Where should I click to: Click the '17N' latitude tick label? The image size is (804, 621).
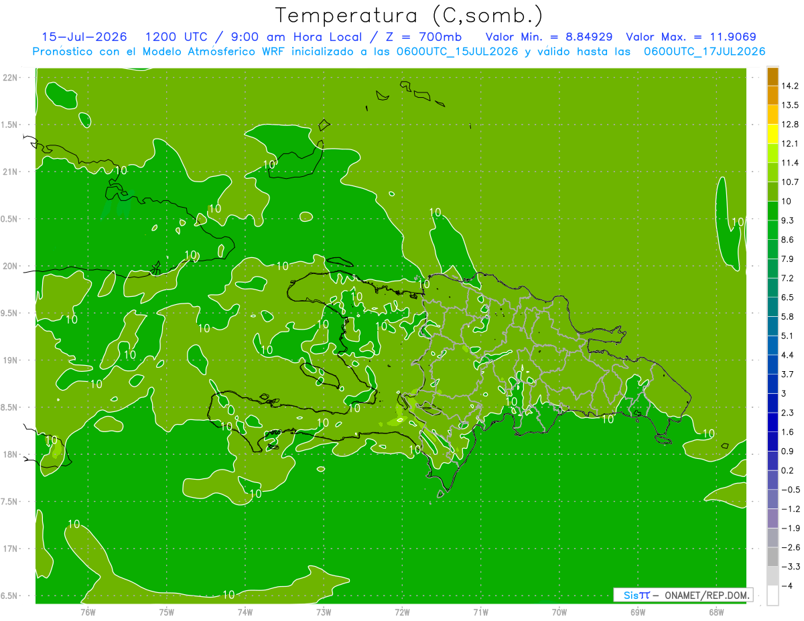pyautogui.click(x=11, y=549)
